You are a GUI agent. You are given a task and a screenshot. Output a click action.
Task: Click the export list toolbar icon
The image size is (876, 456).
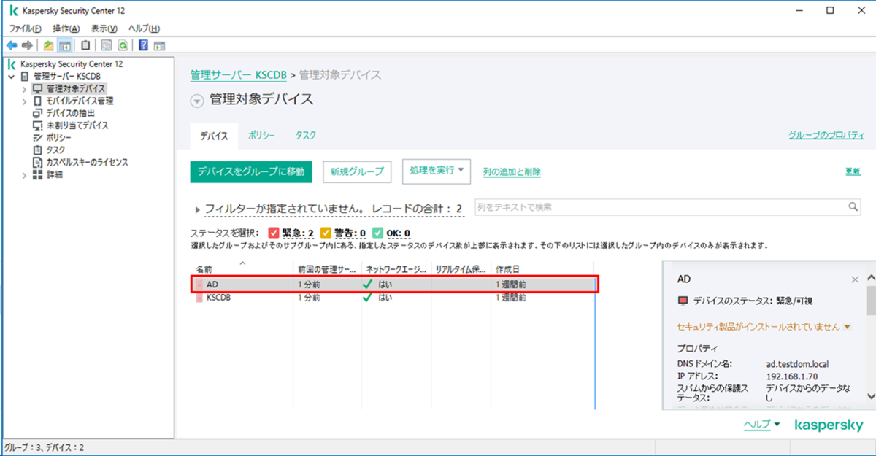107,45
